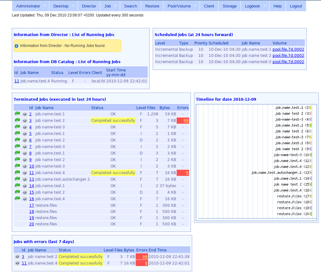Click green rerun arrow for job 5
The height and width of the screenshot is (276, 321).
click(17, 133)
